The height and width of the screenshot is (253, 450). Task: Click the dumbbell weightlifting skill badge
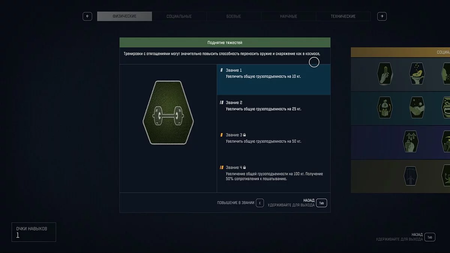[x=168, y=112]
